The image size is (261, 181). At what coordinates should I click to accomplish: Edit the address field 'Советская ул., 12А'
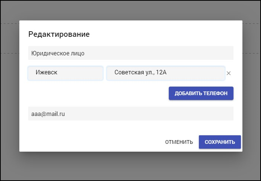pyautogui.click(x=166, y=73)
